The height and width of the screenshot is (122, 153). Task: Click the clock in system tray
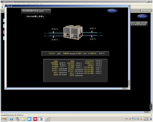pos(146,119)
